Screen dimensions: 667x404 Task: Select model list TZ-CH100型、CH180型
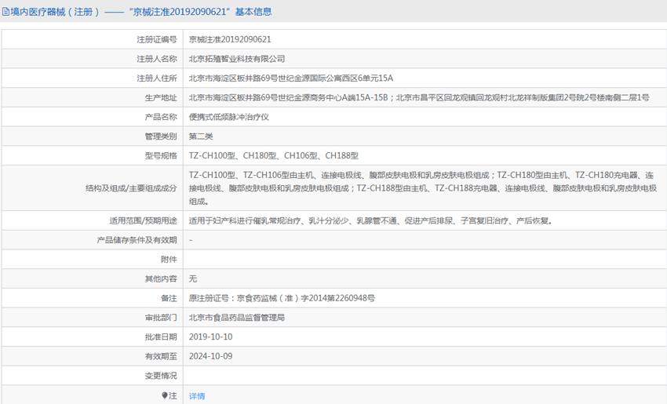(274, 155)
